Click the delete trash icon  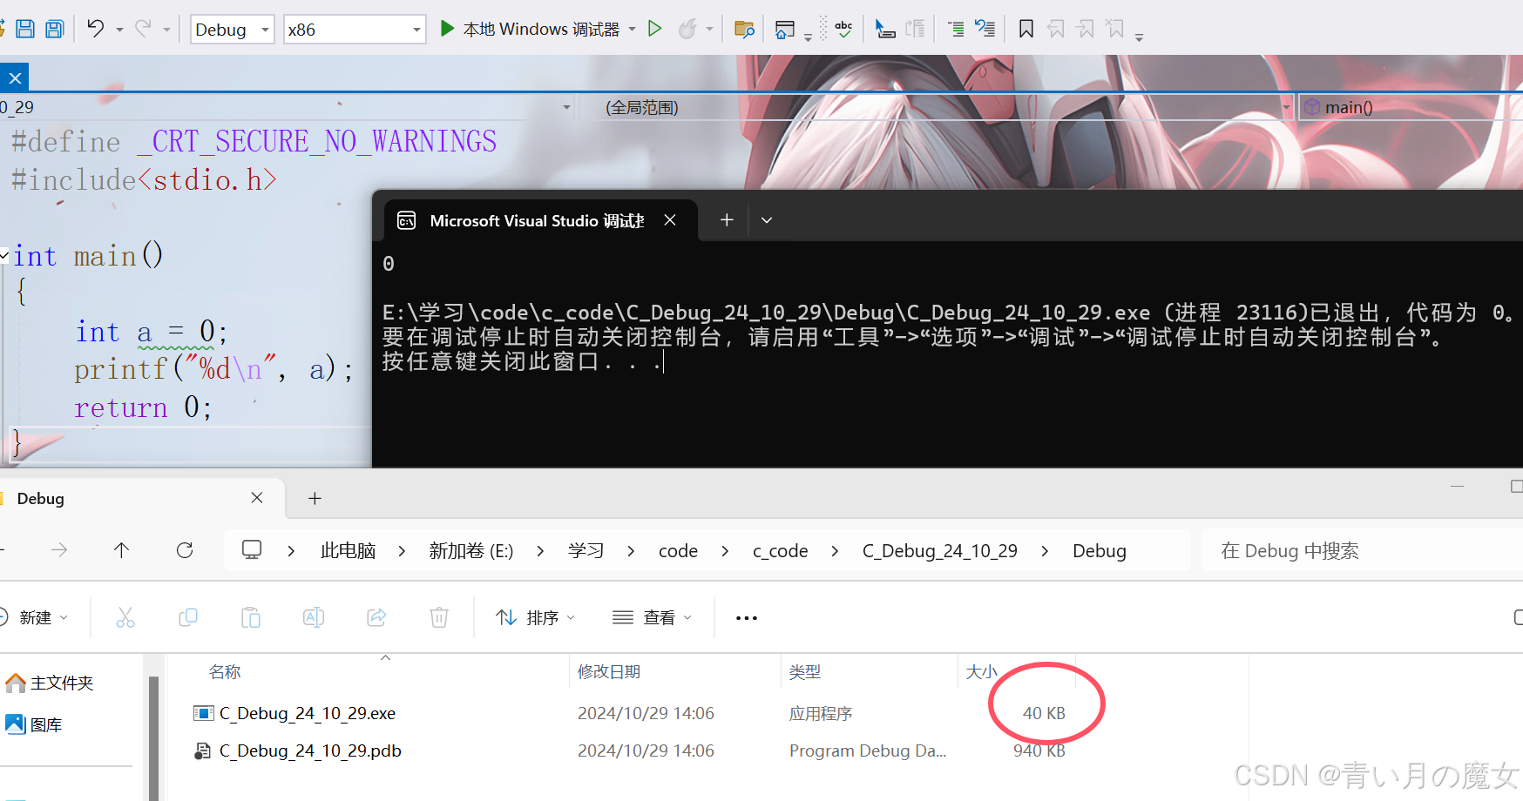coord(439,617)
